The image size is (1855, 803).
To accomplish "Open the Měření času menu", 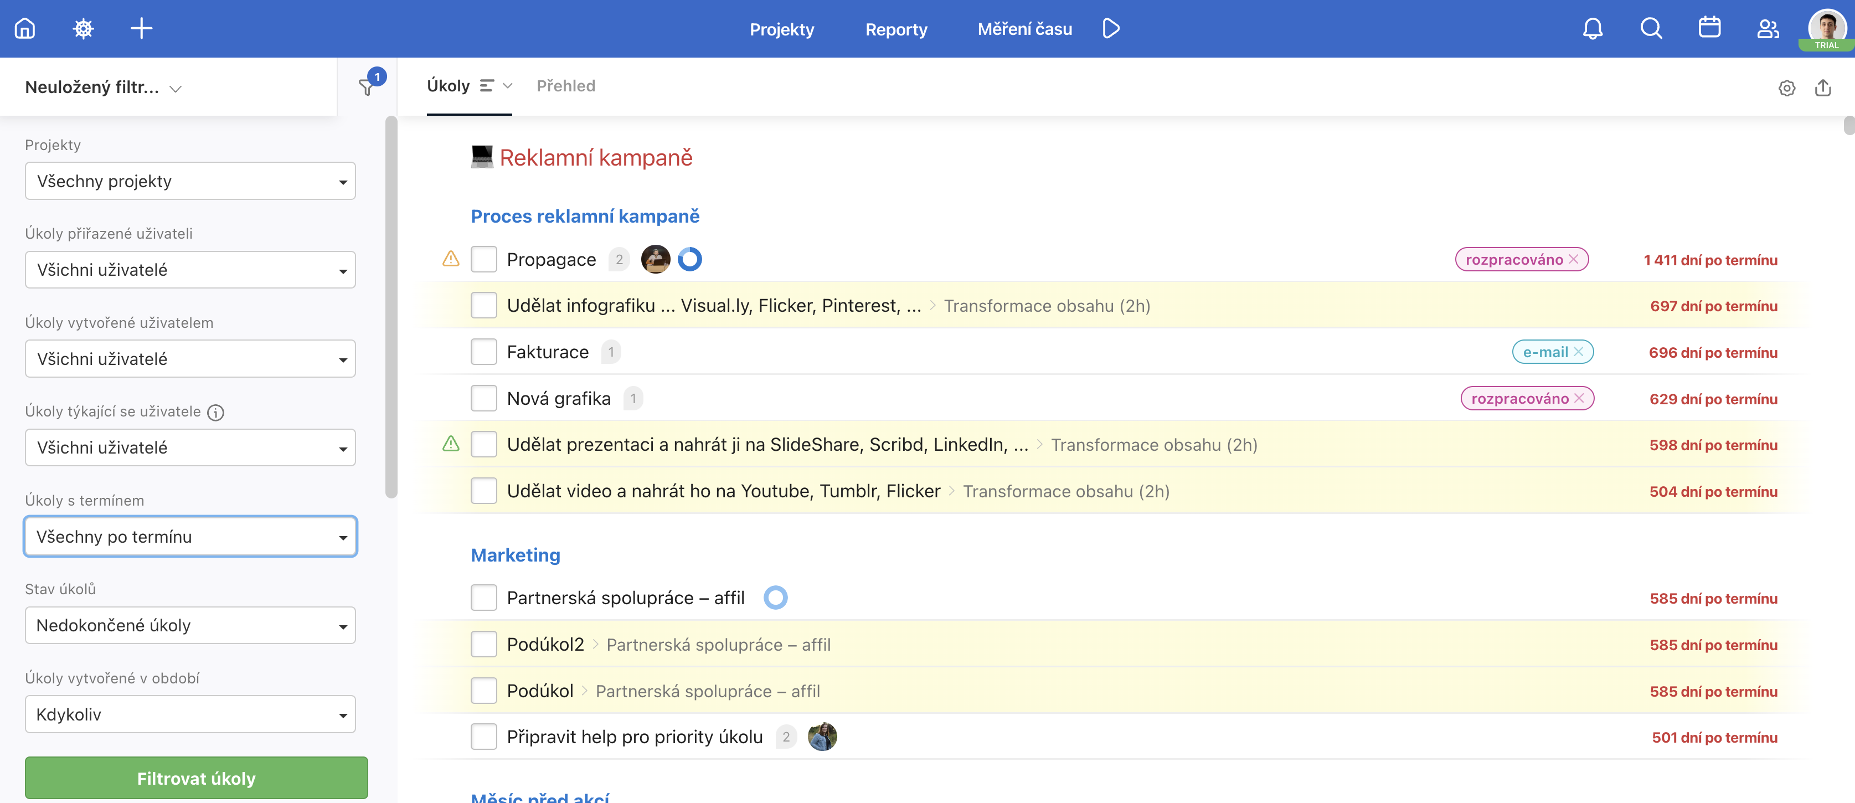I will click(x=1025, y=29).
